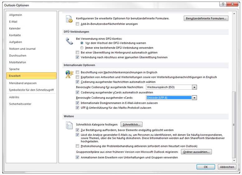
Task: Click the DFÜ-Verbindungen section heading
Action: [x=76, y=32]
